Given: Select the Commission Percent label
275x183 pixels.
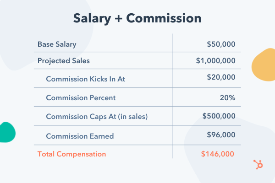Looking at the screenshot, I should pos(81,98).
